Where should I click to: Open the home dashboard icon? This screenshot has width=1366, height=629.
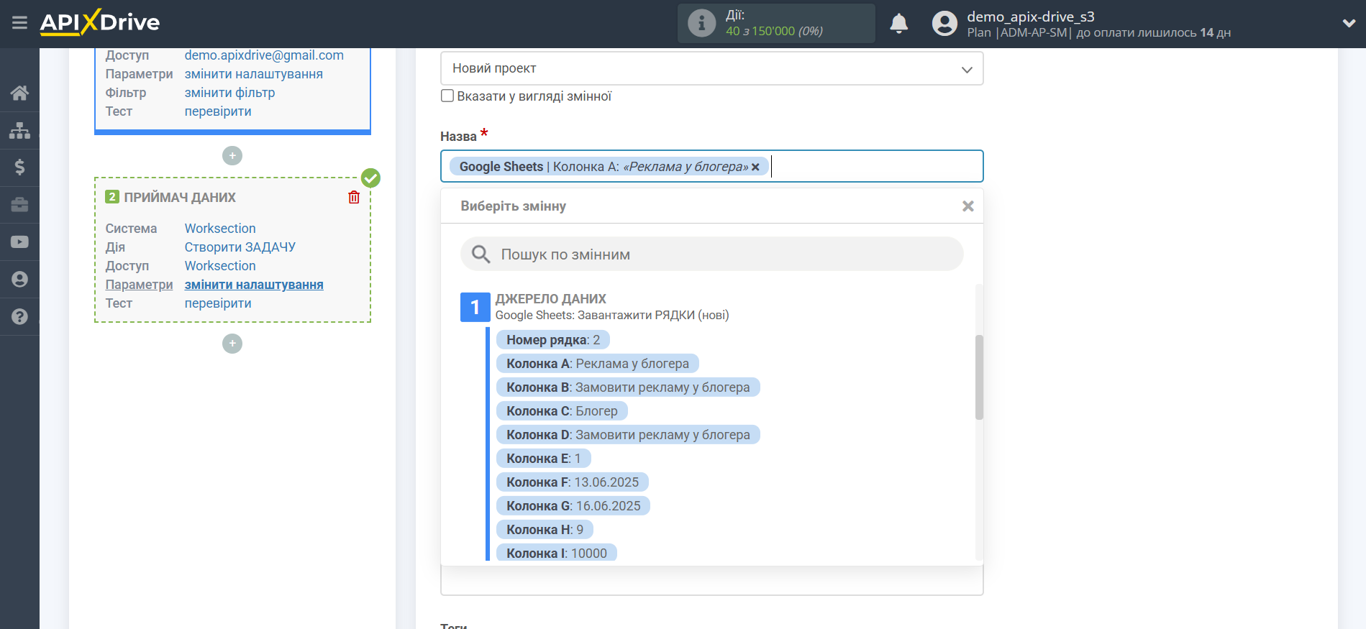[x=19, y=93]
